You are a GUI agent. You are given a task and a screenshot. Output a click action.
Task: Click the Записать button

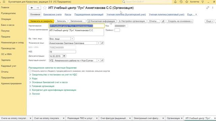61,21
